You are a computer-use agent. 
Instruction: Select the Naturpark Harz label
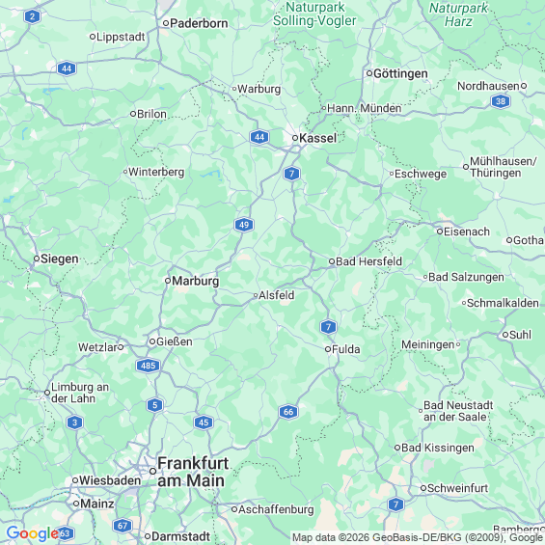458,14
